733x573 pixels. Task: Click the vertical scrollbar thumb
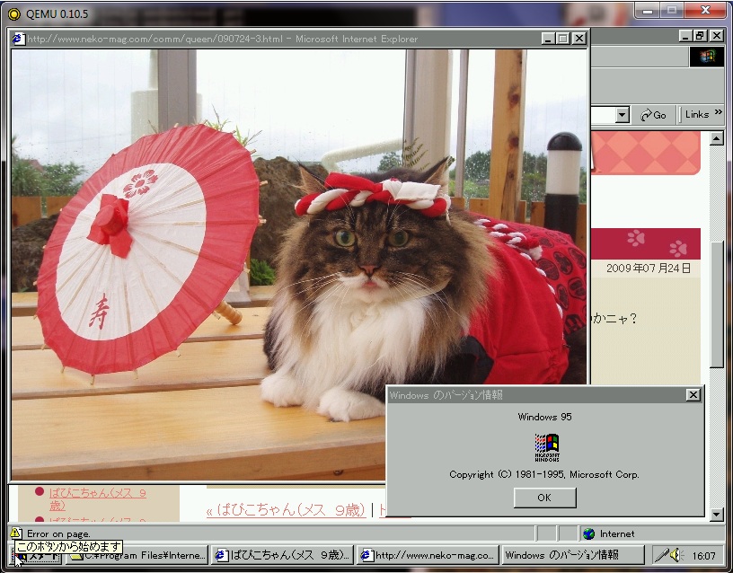tap(716, 305)
